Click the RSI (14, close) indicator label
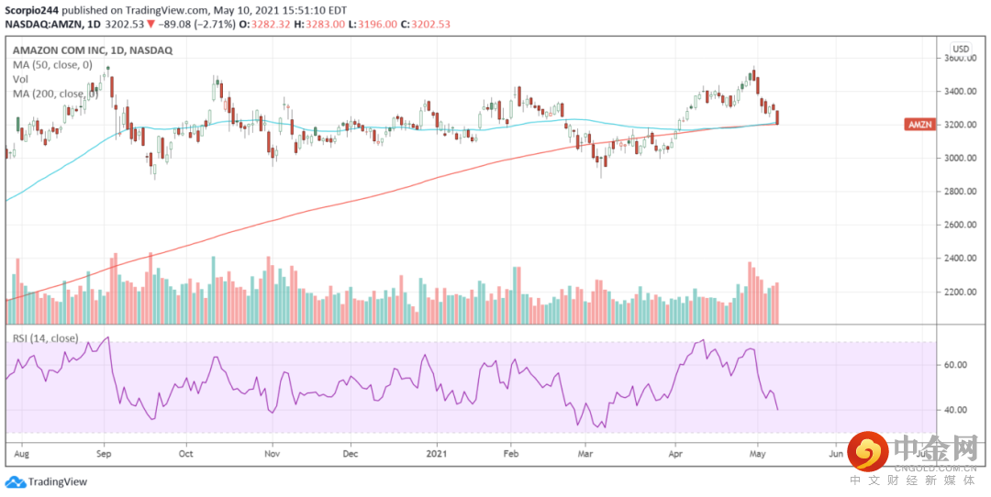The height and width of the screenshot is (497, 991). (x=46, y=338)
